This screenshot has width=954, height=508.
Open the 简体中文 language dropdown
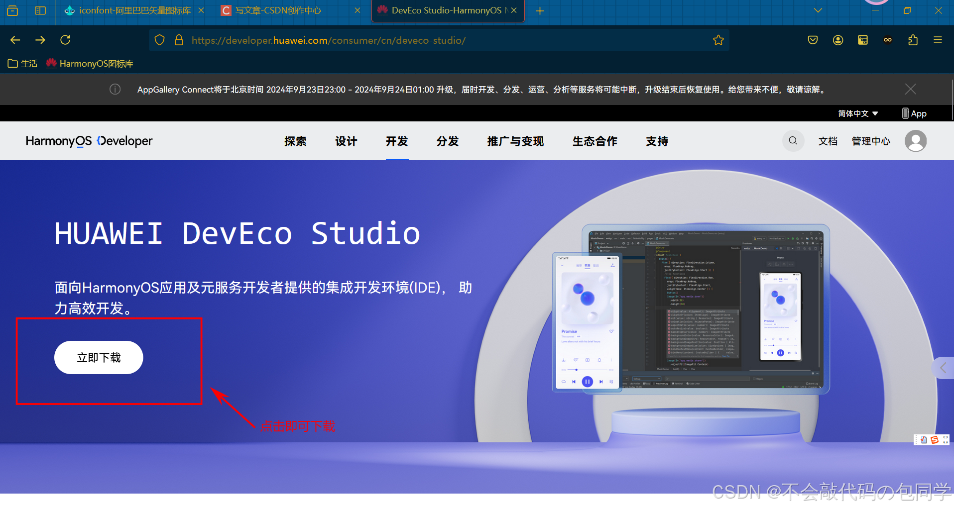[x=858, y=113]
